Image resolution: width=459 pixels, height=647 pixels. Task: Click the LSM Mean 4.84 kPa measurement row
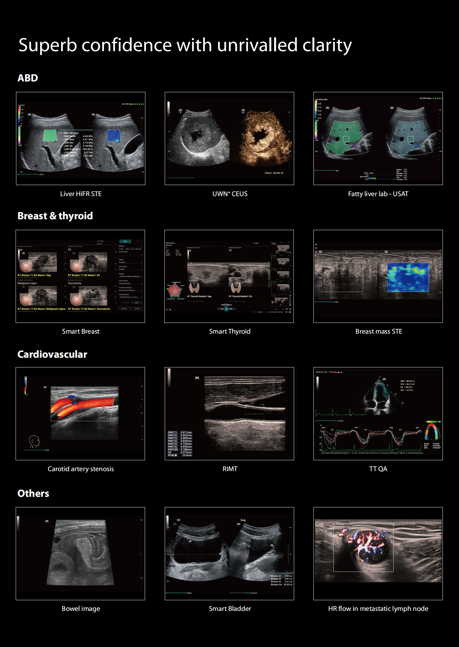[78, 136]
